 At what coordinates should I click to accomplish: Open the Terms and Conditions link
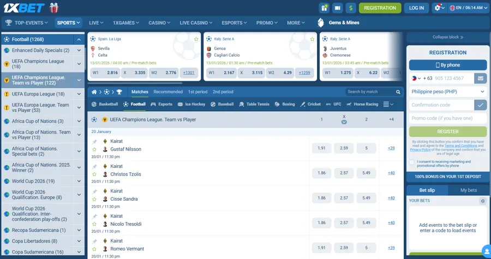coord(460,146)
